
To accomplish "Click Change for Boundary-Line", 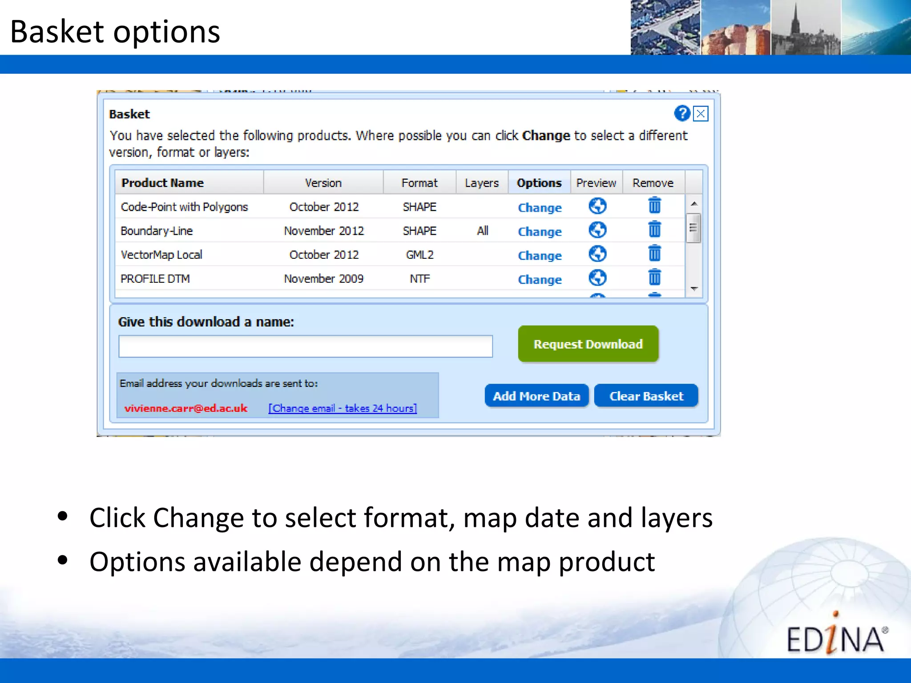I will (x=540, y=232).
